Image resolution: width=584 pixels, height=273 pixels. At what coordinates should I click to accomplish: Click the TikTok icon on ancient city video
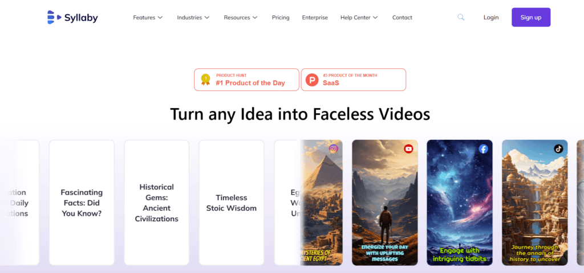(x=558, y=149)
